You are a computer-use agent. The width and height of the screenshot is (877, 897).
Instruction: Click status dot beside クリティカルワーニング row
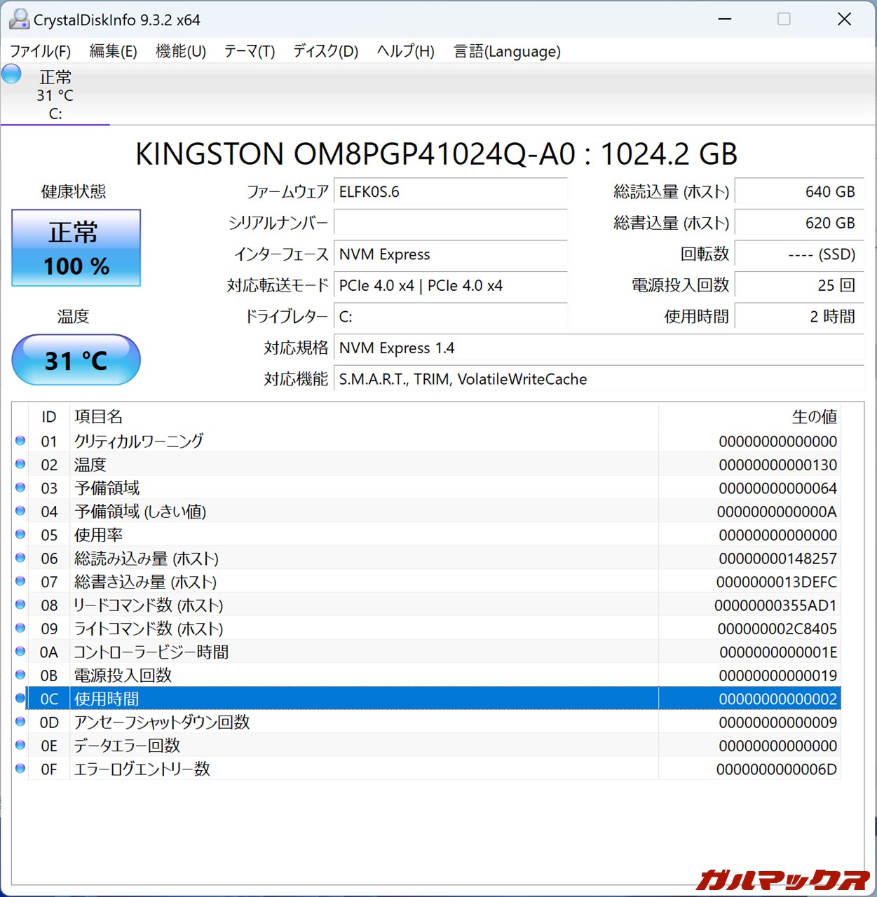tap(20, 441)
